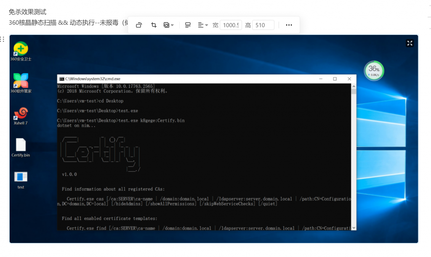The height and width of the screenshot is (257, 431).
Task: Click 'Find information about all registered CAs:'
Action: pyautogui.click(x=113, y=189)
